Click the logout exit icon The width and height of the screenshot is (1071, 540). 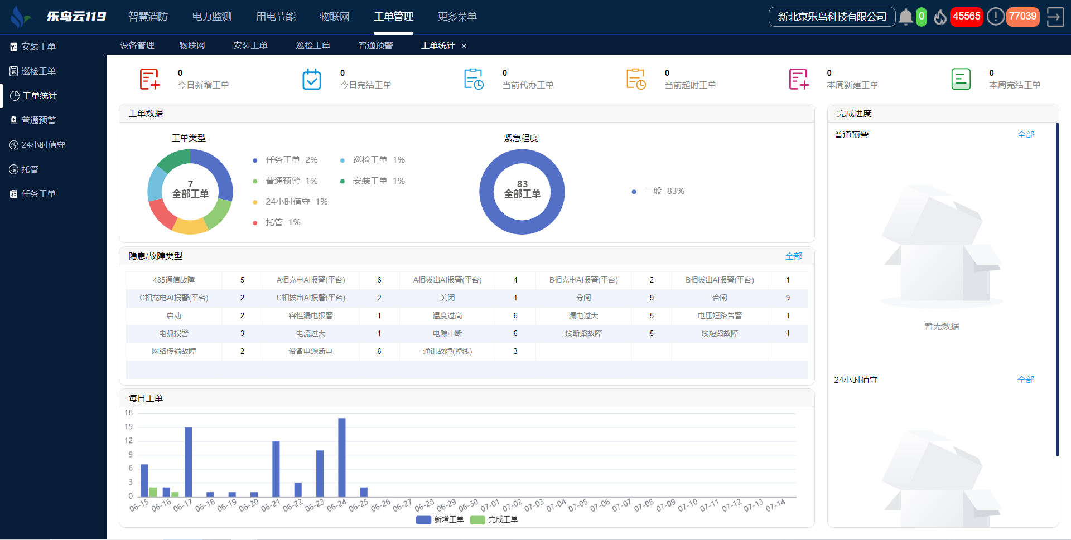point(1055,17)
